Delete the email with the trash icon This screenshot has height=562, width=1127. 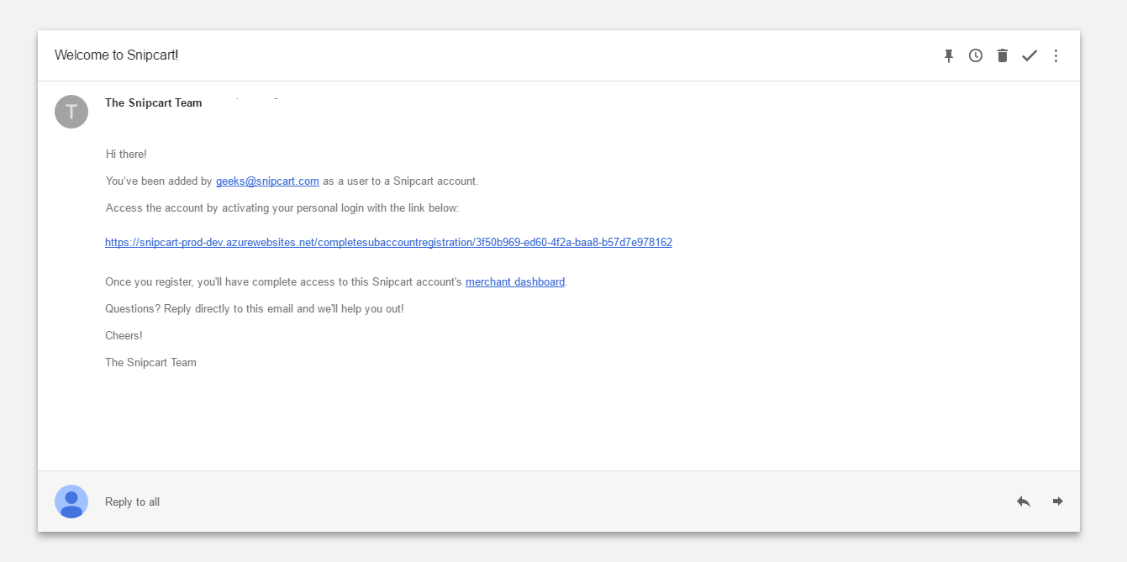click(1003, 55)
